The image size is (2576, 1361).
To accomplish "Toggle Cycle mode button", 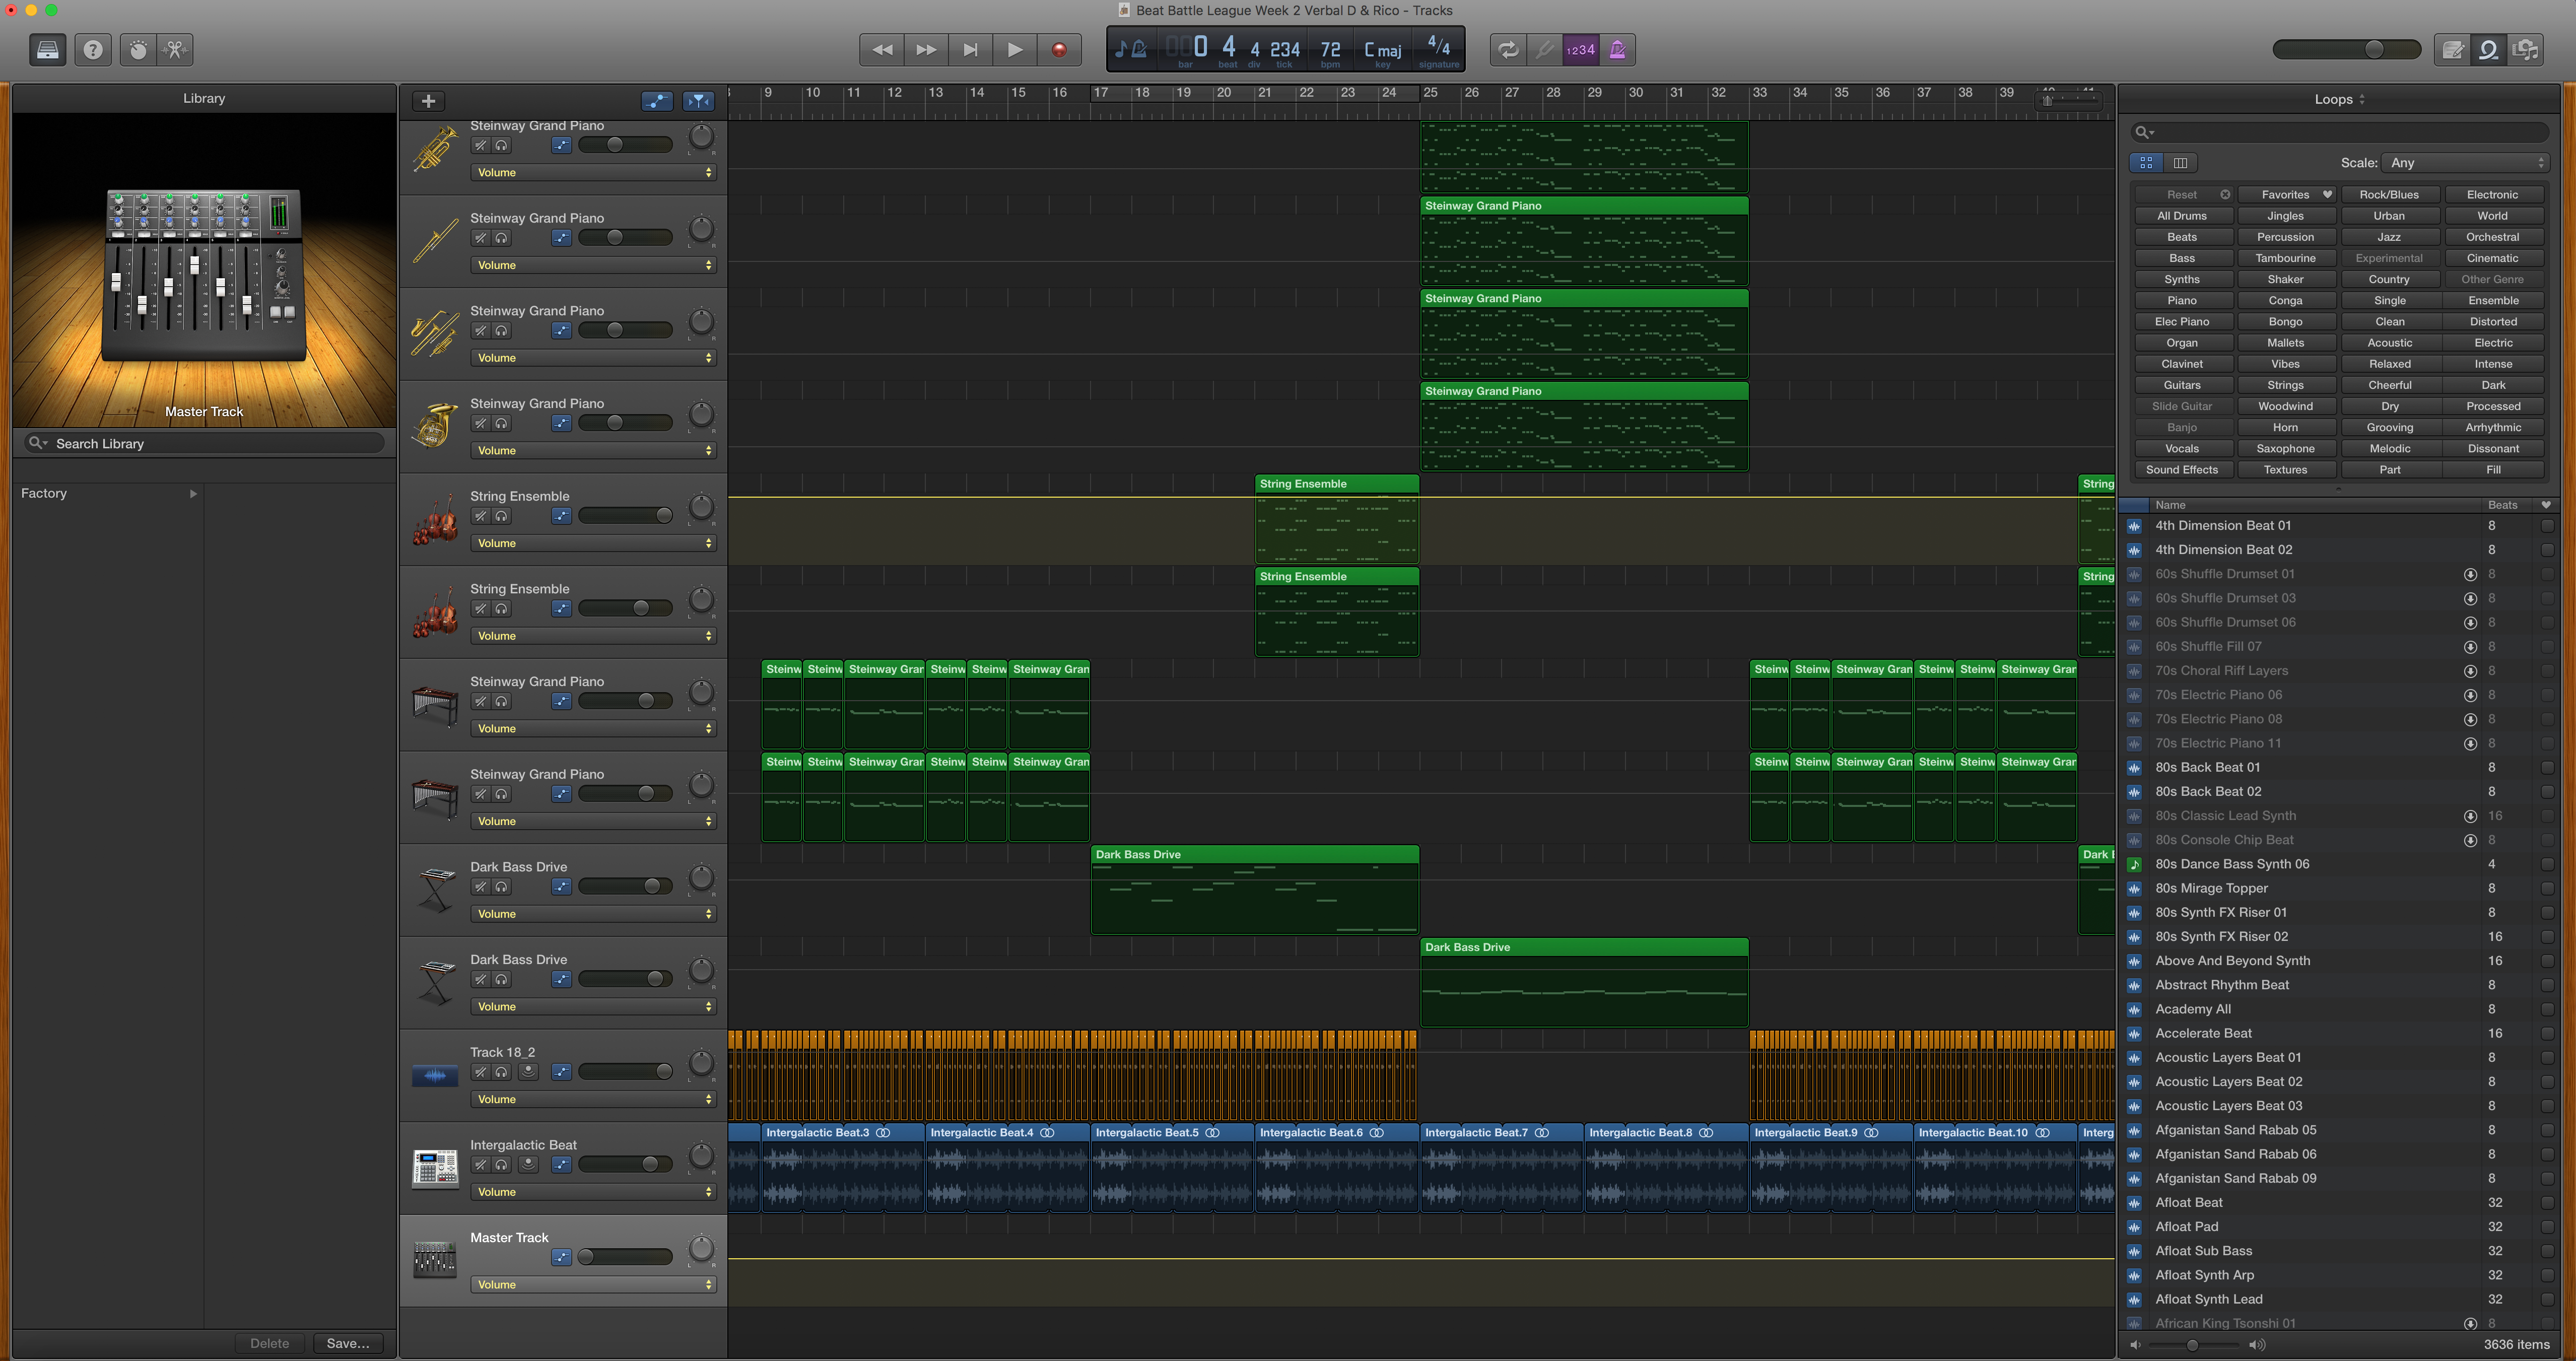I will [1507, 50].
